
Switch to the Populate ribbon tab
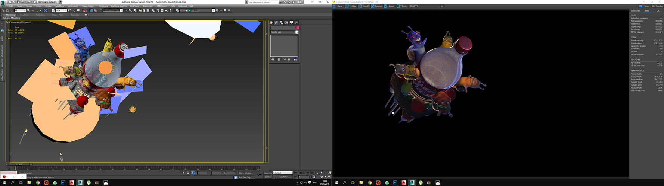(75, 15)
